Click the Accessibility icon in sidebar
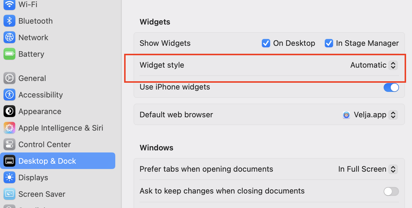The width and height of the screenshot is (412, 208). (9, 95)
